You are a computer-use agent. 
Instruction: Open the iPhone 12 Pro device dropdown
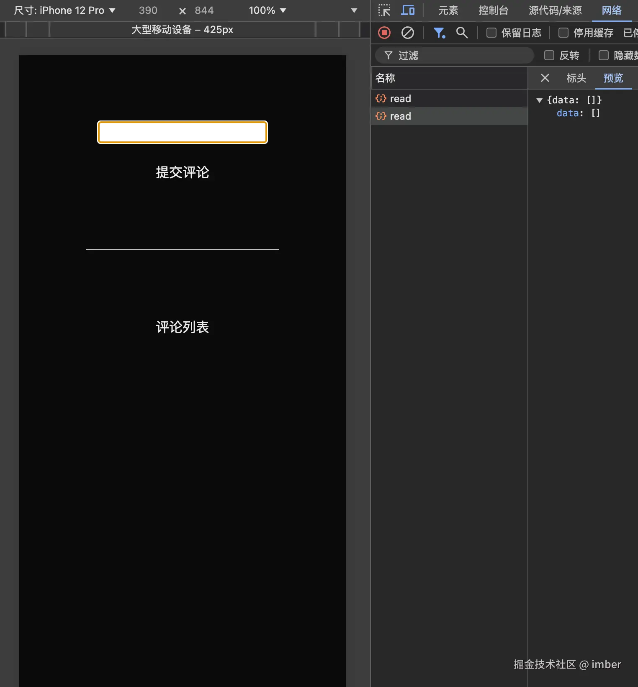coord(65,10)
